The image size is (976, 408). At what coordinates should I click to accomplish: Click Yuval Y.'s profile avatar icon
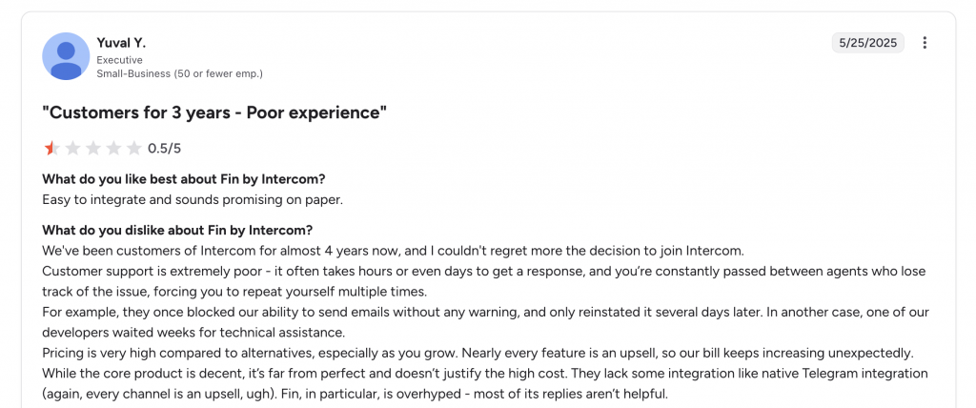(x=66, y=56)
